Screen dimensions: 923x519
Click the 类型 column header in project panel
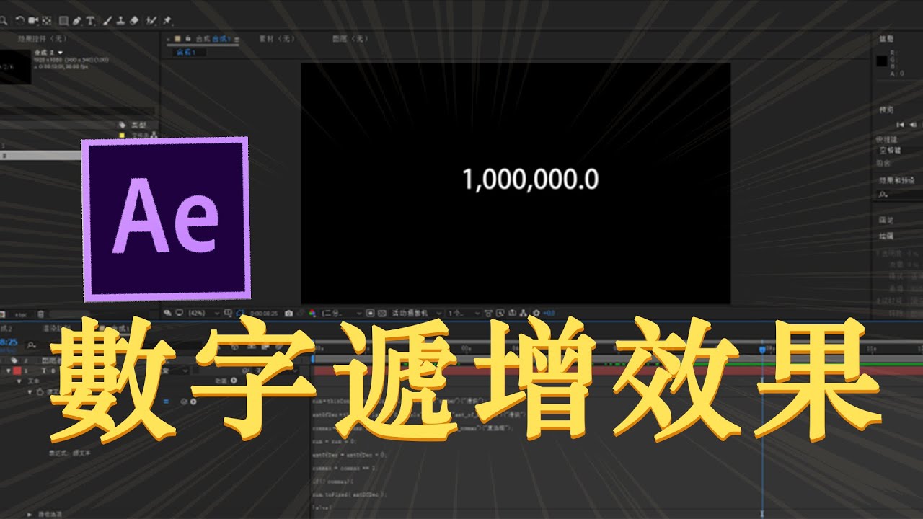coord(138,125)
